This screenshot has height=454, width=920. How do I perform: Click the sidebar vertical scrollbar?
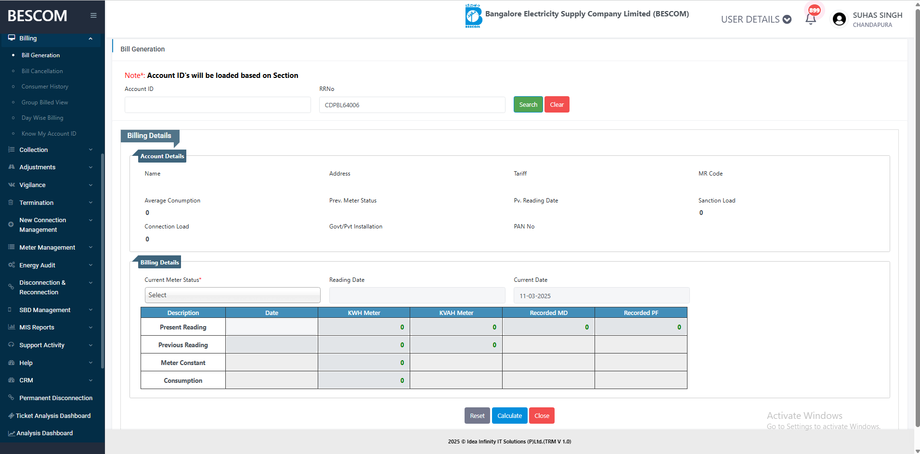coord(103,261)
